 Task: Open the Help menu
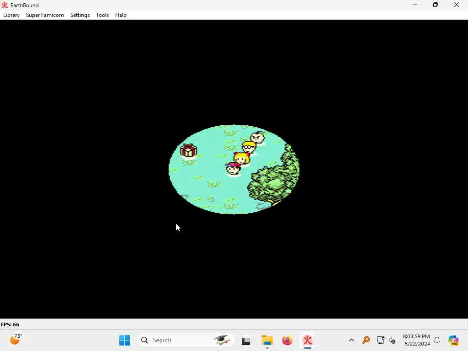click(121, 15)
